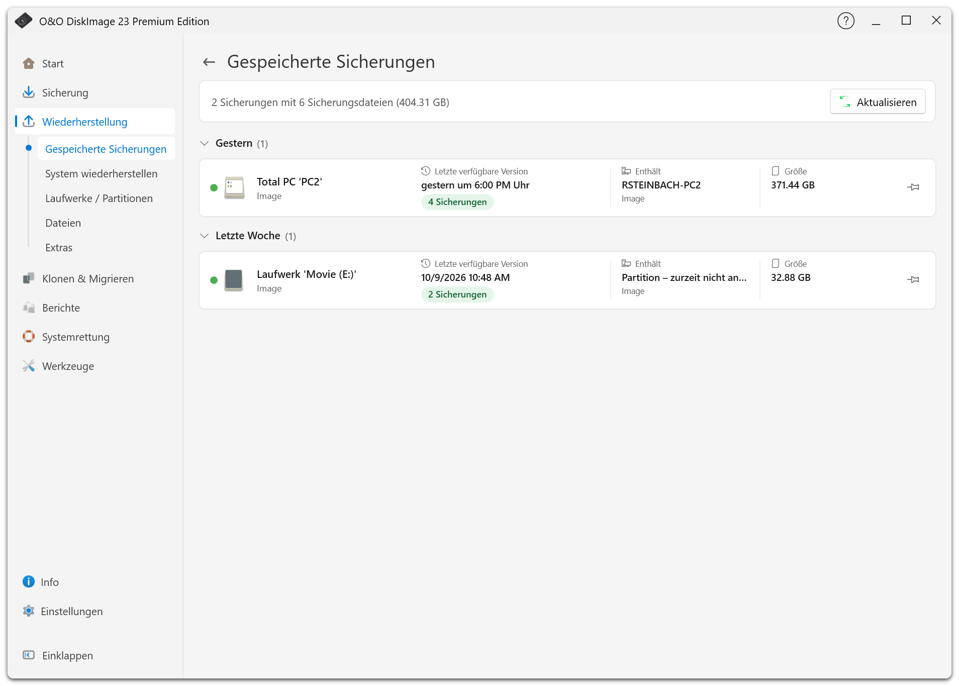Open Gespeicherte Sicherungen submenu item
The width and height of the screenshot is (959, 686).
click(106, 149)
